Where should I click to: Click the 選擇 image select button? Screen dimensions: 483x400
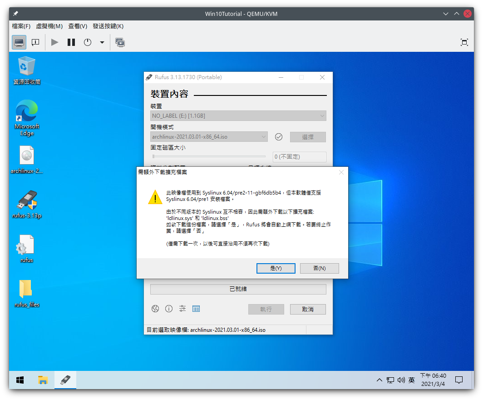pos(308,137)
